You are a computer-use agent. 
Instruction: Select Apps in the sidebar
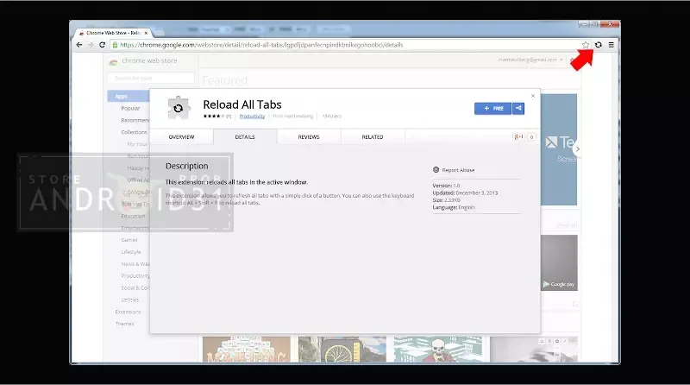pos(129,96)
